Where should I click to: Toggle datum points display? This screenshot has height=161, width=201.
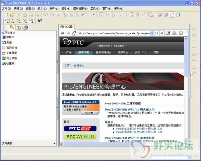[x=18, y=21]
